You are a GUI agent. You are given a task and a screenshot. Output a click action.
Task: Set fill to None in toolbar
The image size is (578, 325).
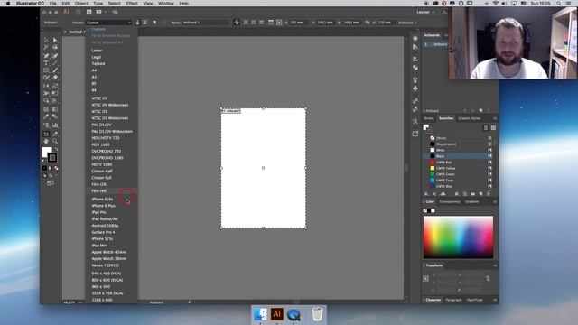[x=56, y=168]
